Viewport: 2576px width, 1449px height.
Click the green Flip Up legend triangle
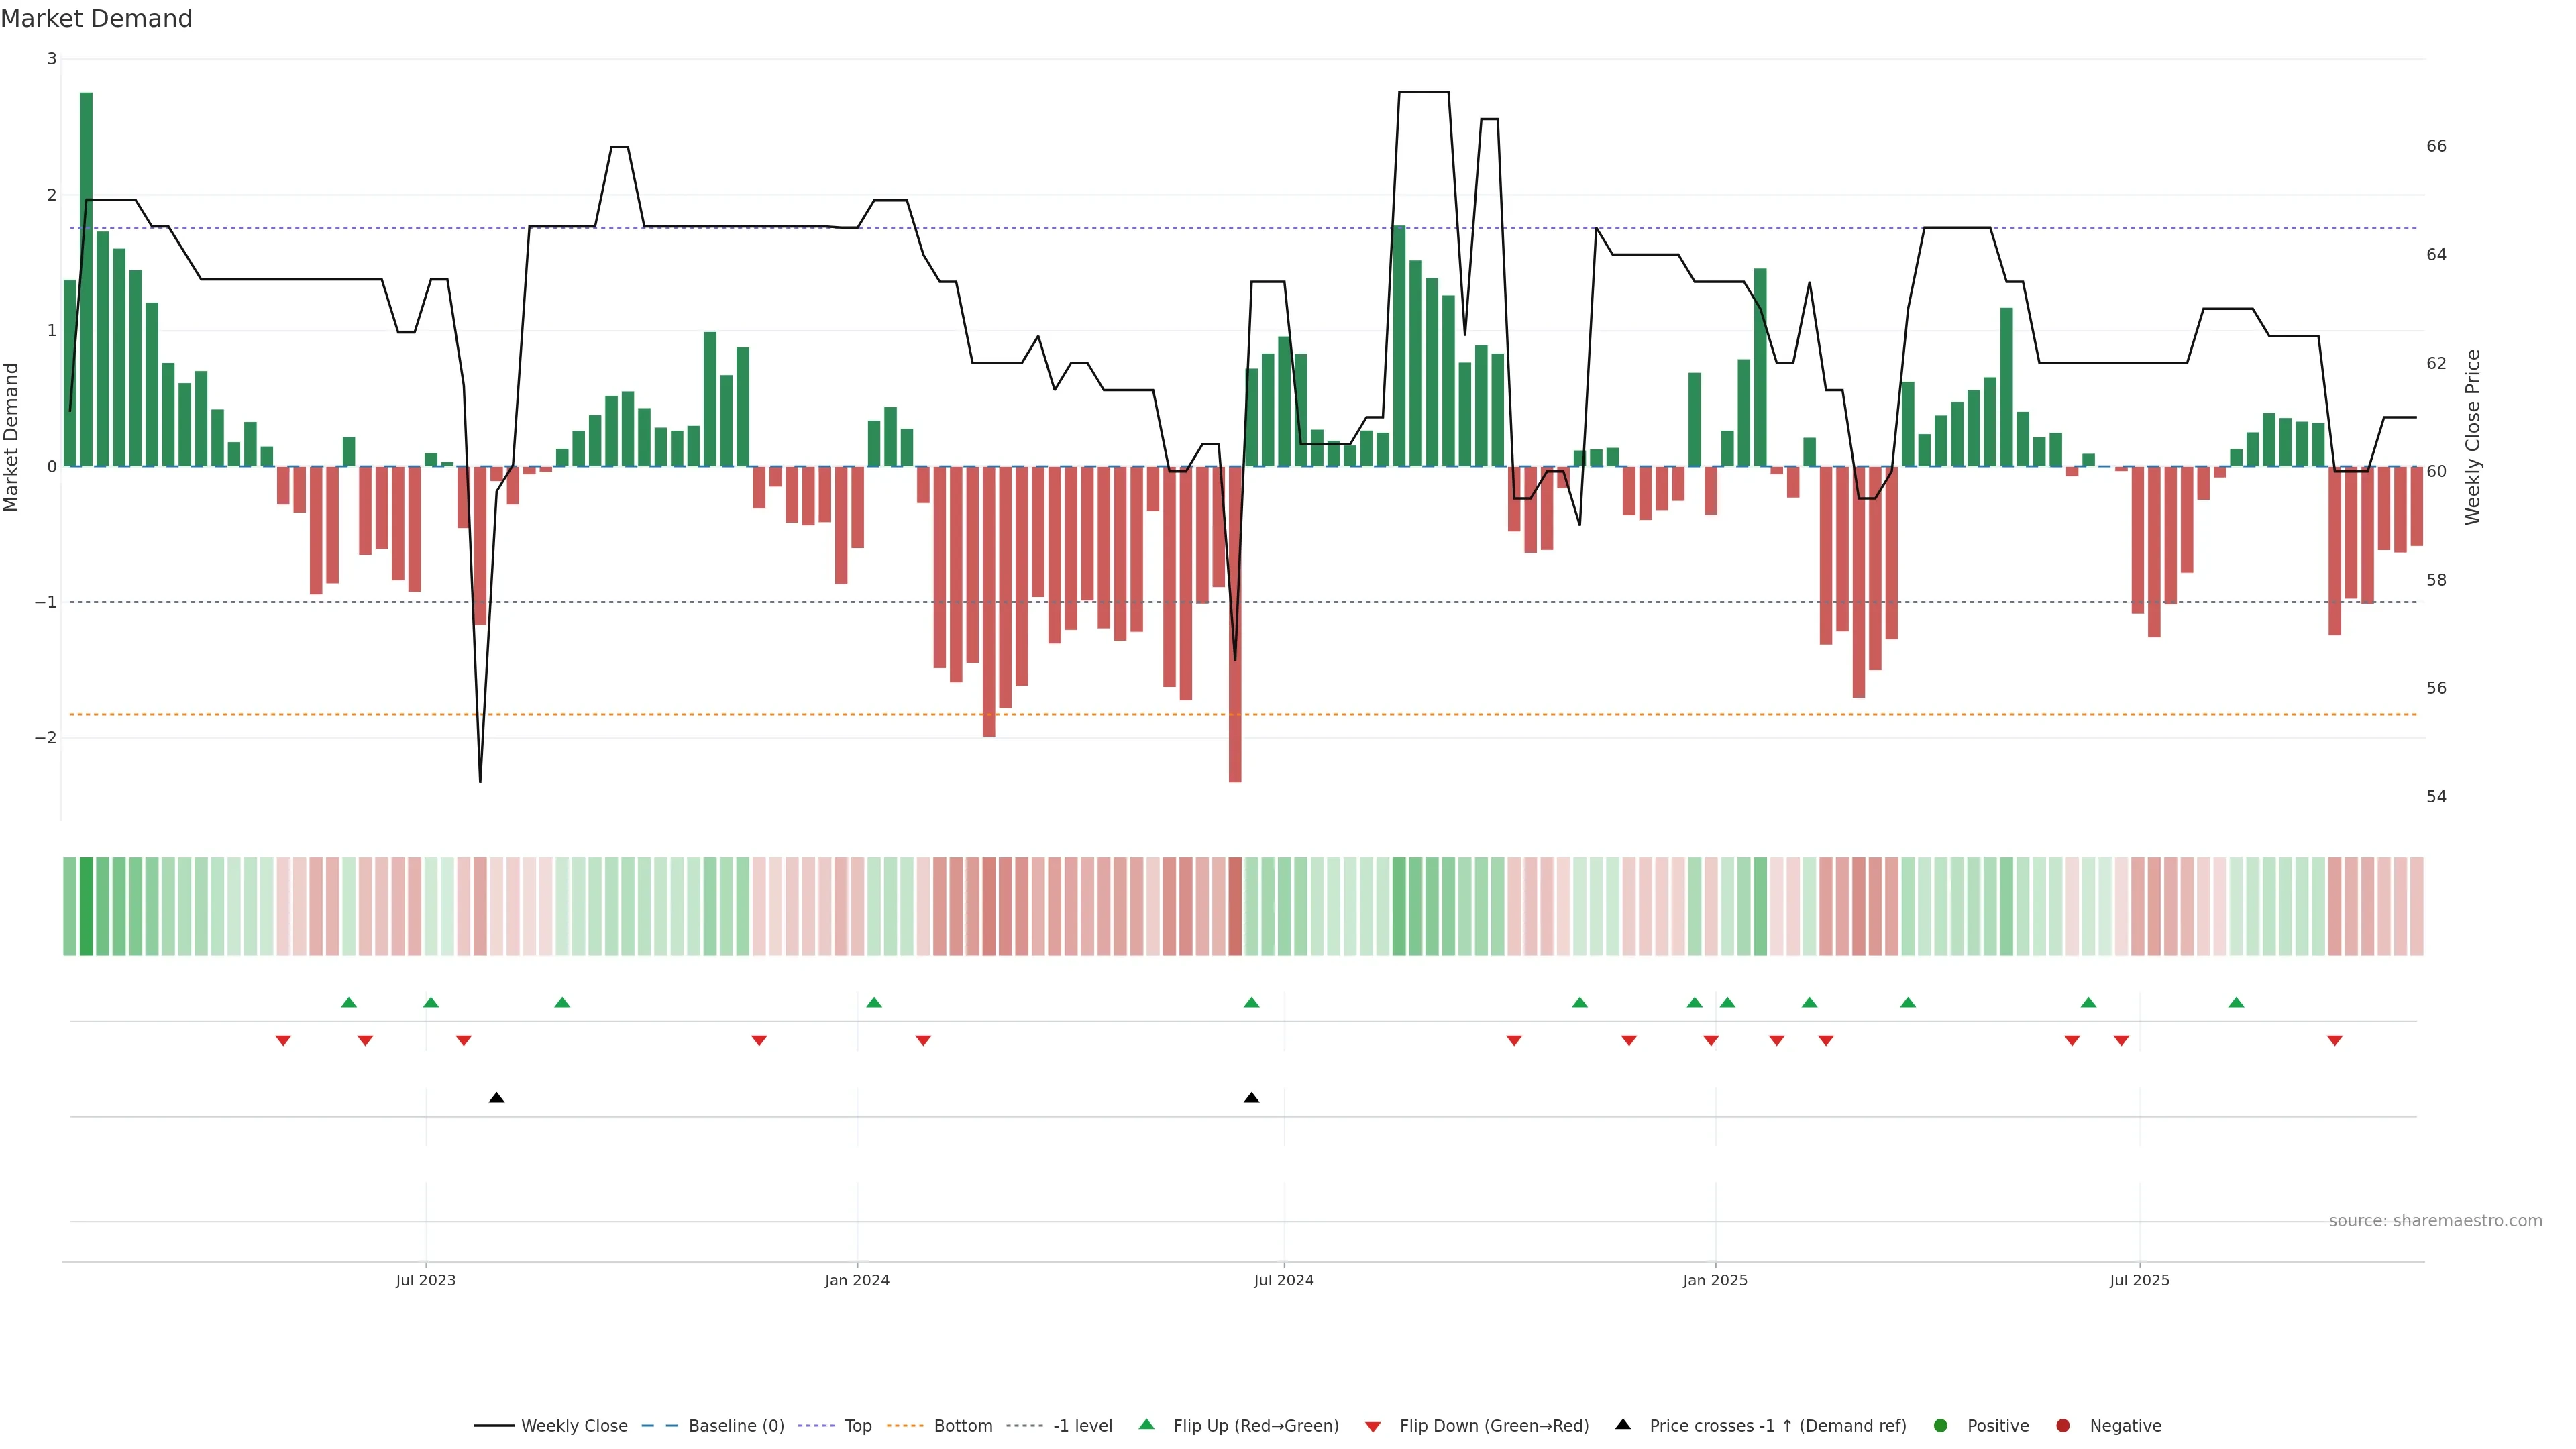[1147, 1425]
